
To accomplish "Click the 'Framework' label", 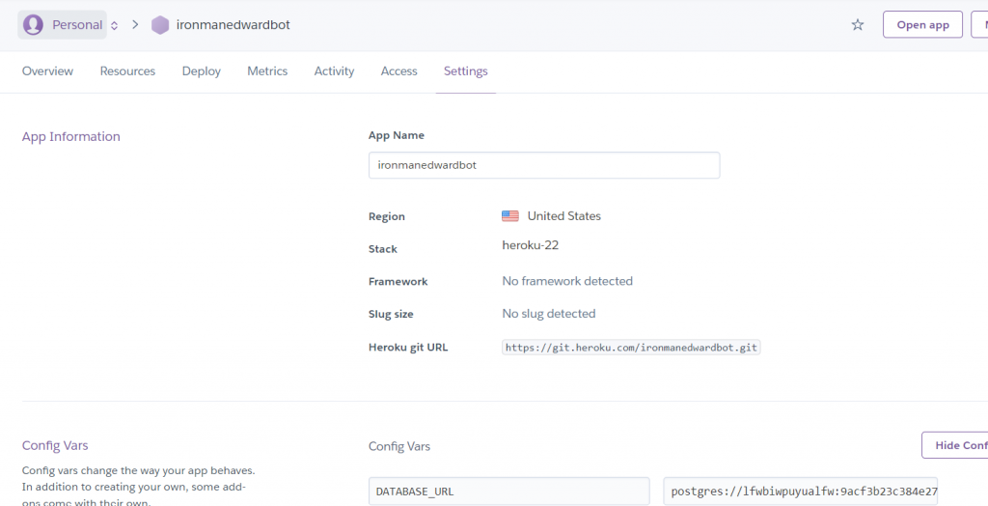I will point(398,281).
